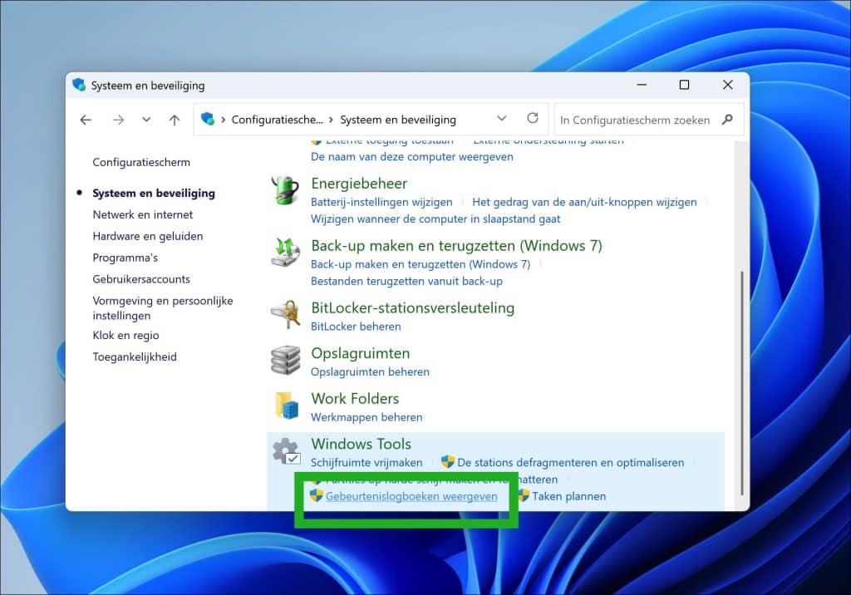Open the Energiebeheer battery icon
Viewport: 851px width, 595px height.
(285, 190)
